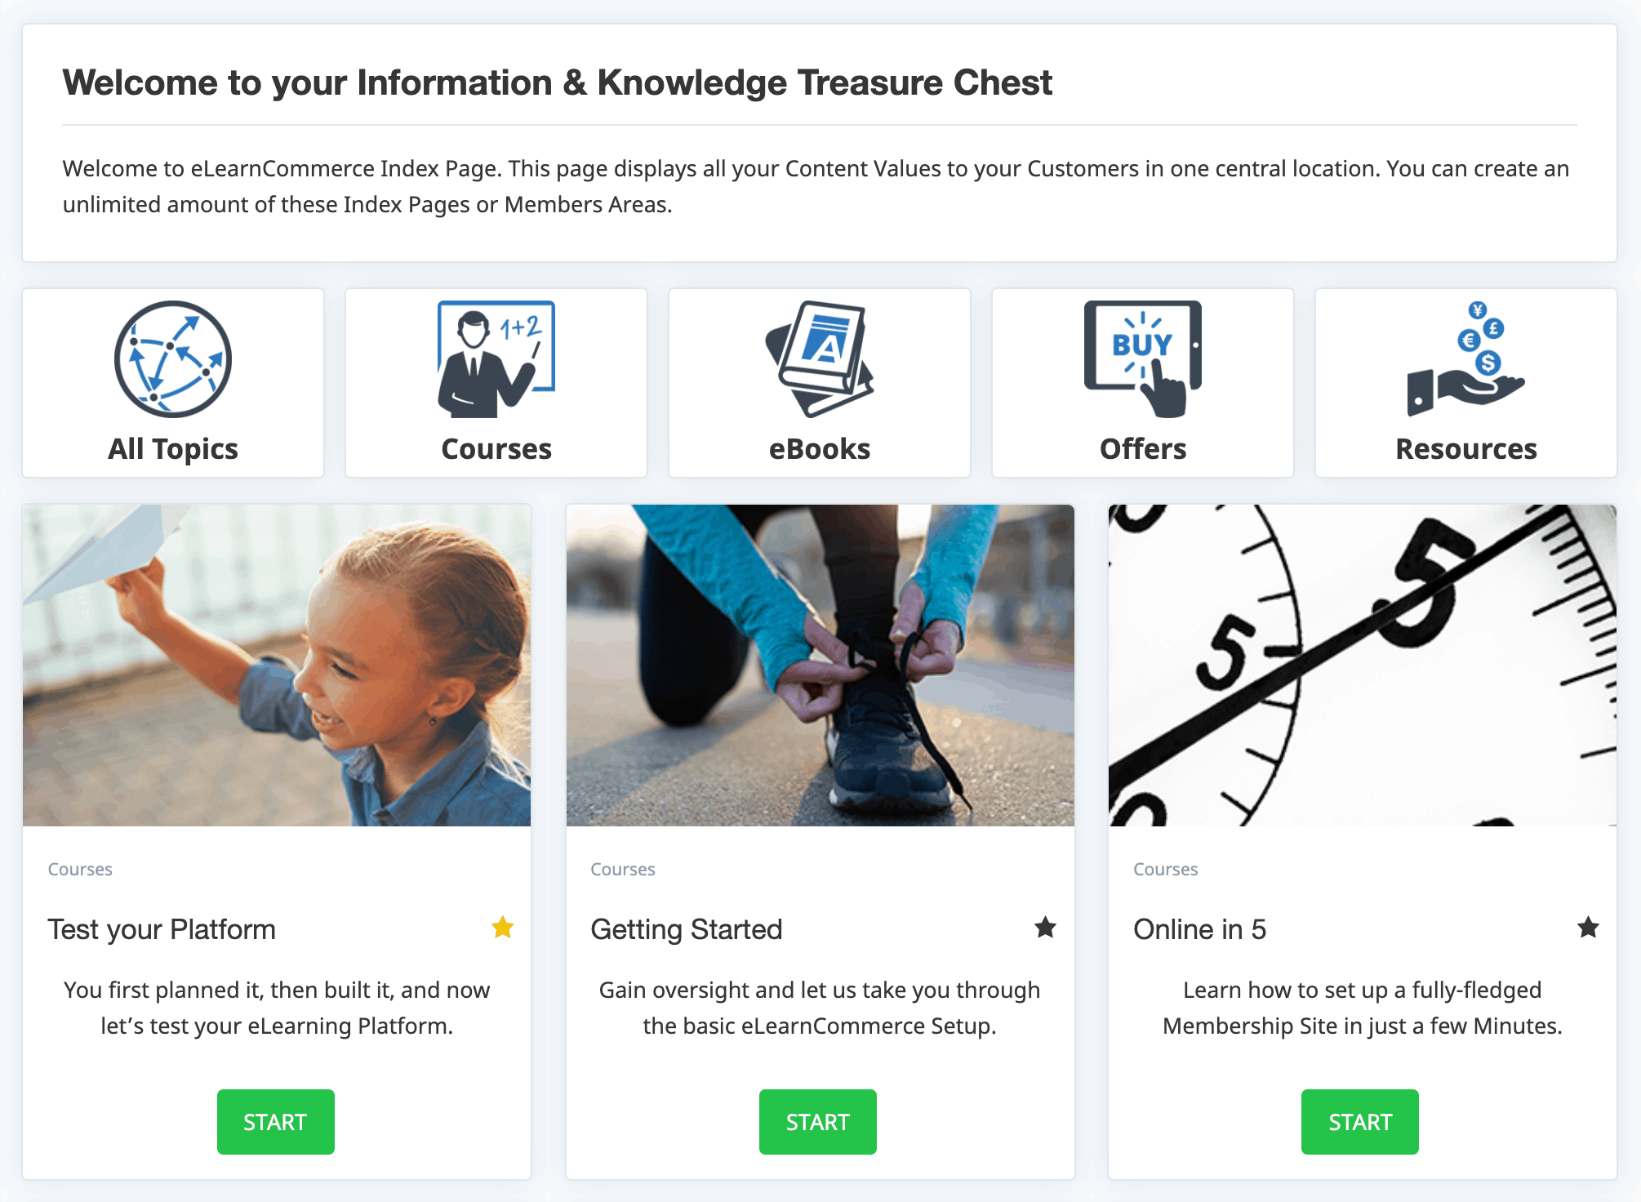The image size is (1641, 1202).
Task: Open the Courses teacher icon
Action: [x=496, y=359]
